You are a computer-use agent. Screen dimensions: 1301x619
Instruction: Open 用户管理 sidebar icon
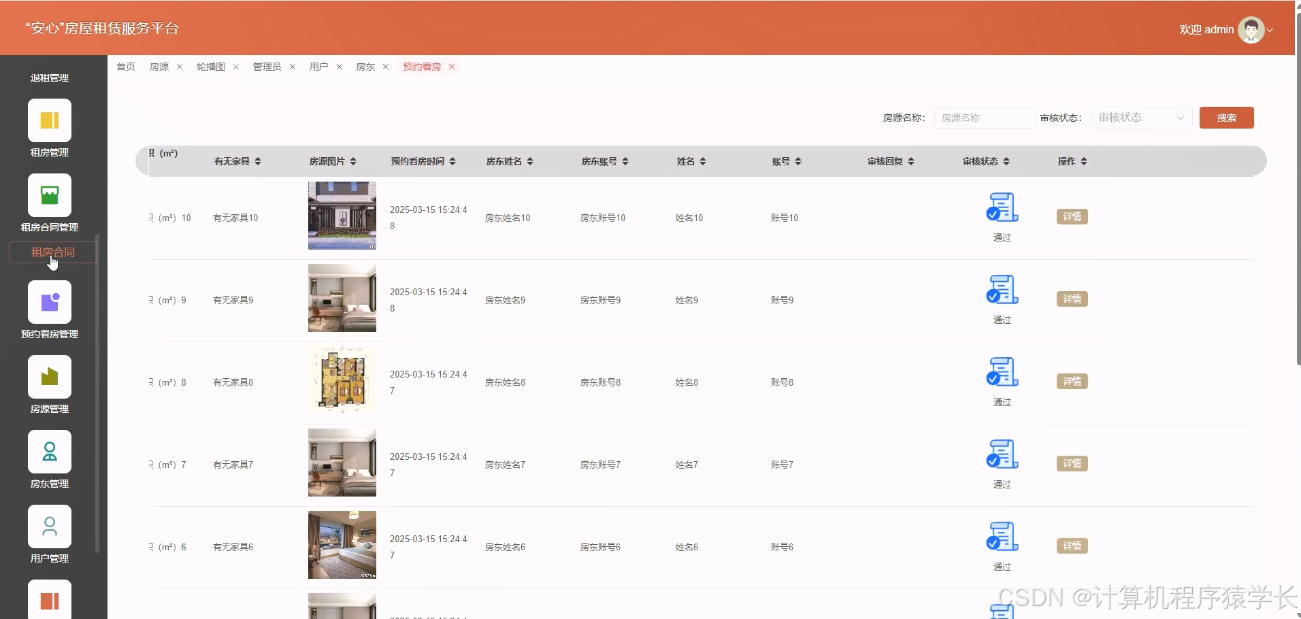pos(50,526)
